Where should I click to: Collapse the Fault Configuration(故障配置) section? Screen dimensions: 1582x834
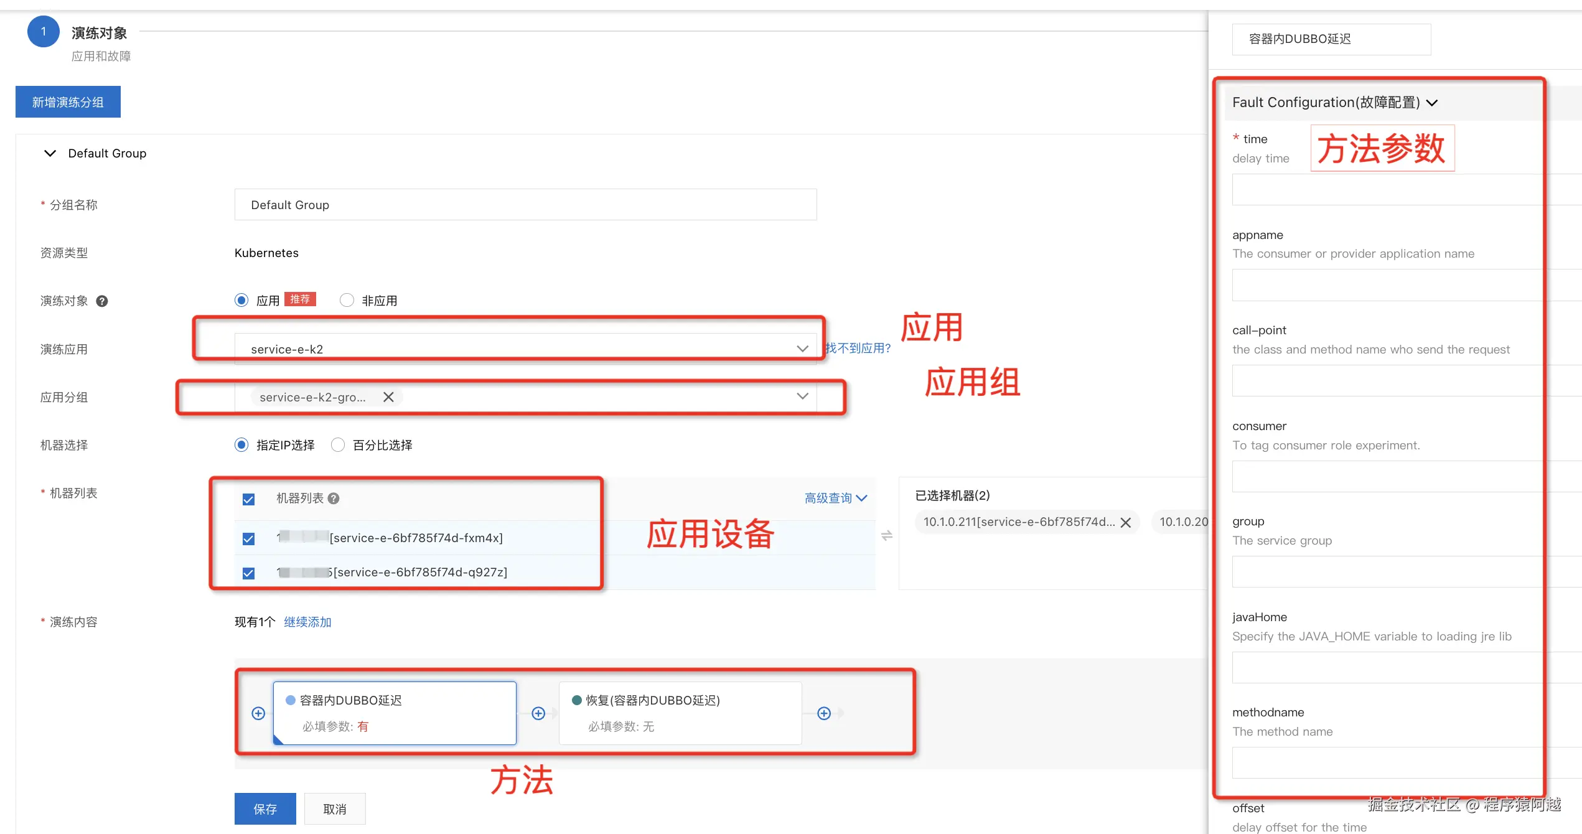point(1432,103)
